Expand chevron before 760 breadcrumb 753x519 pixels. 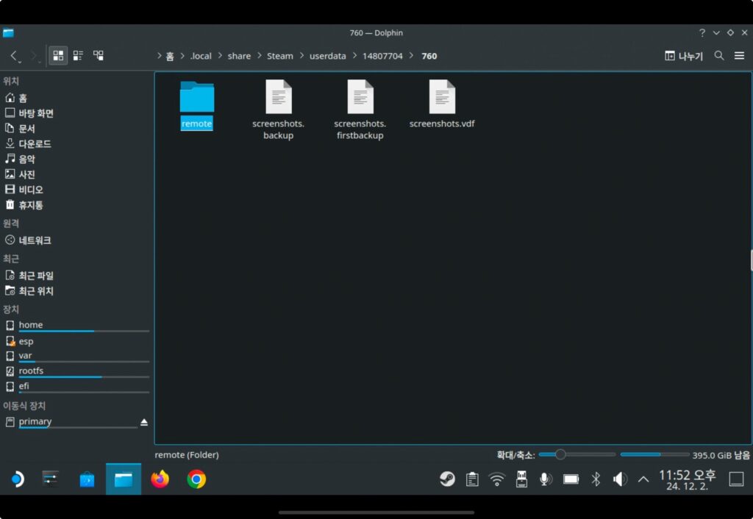coord(412,56)
